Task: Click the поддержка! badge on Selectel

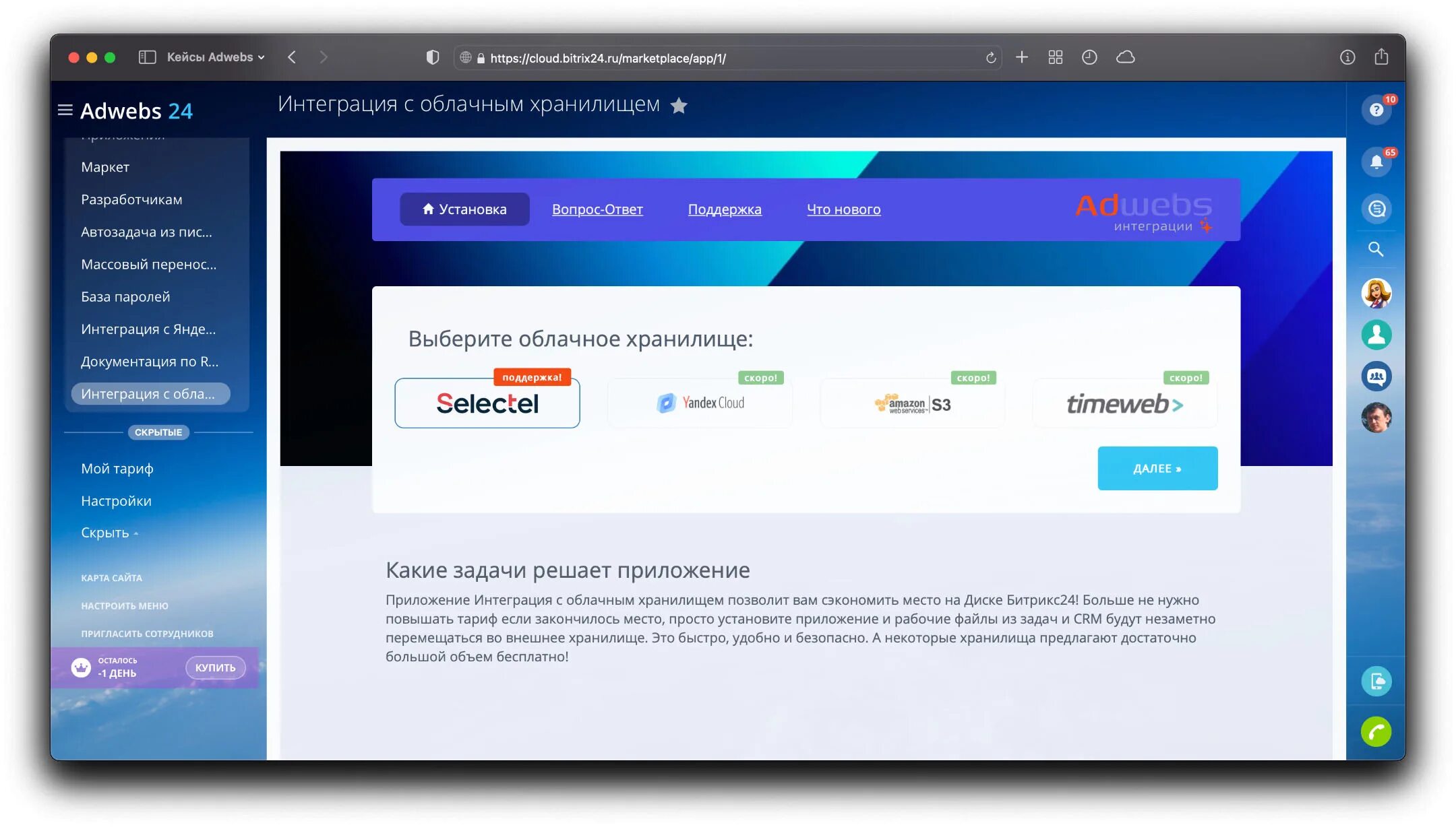Action: (533, 377)
